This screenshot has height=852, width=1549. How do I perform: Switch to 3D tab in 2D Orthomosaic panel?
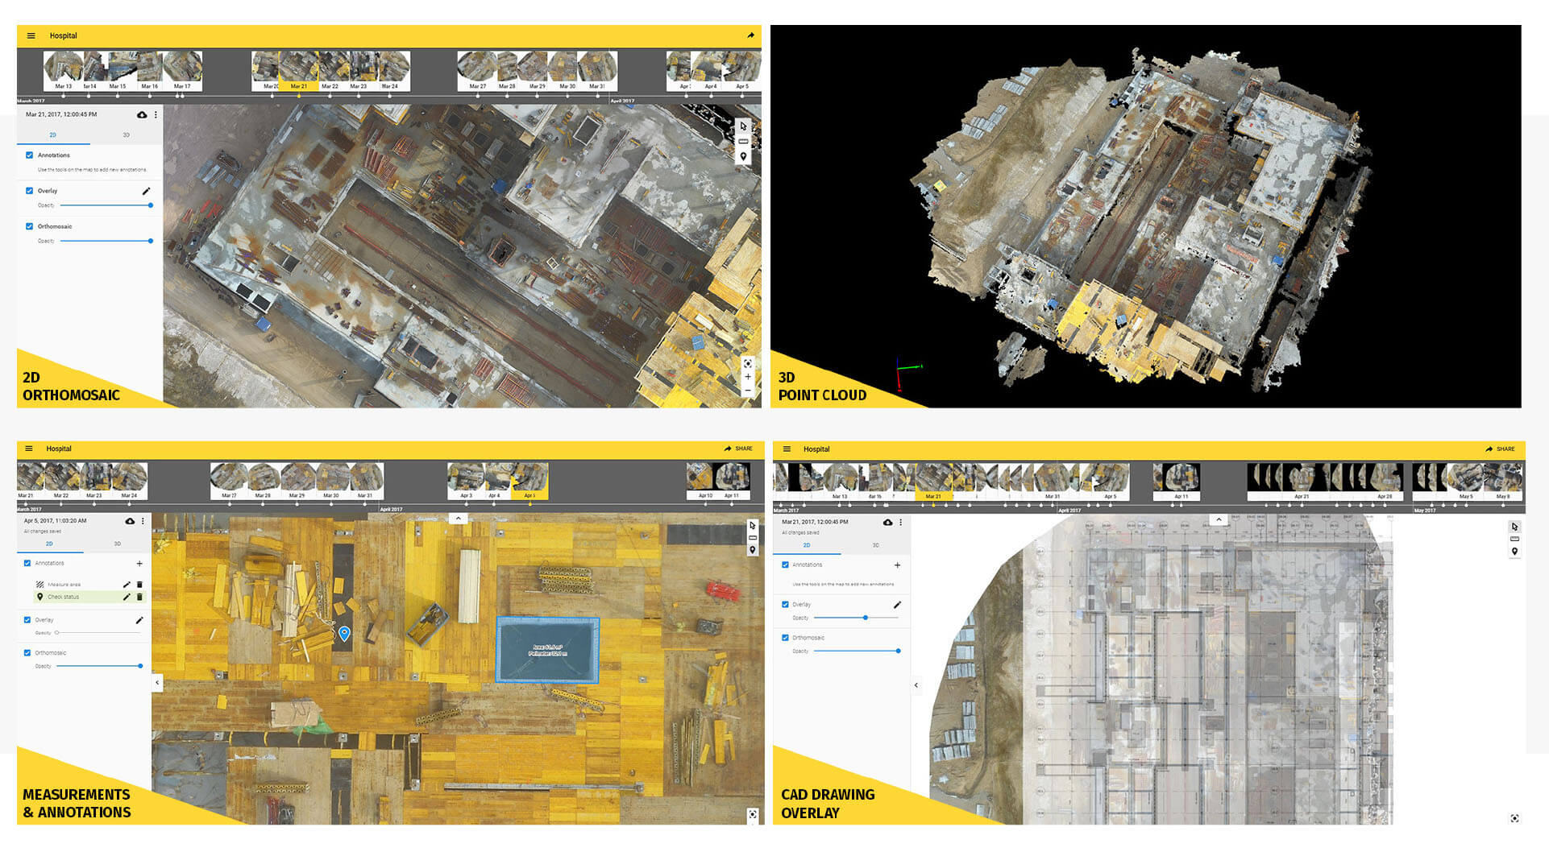[126, 135]
